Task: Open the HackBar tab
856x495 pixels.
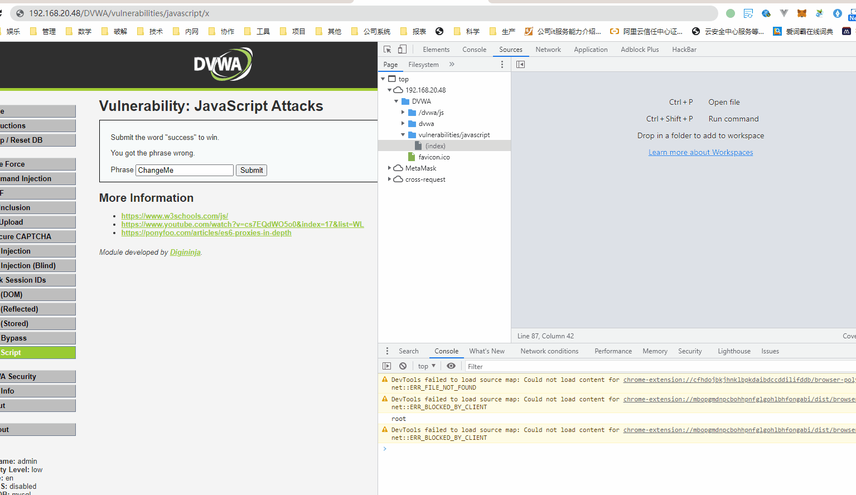Action: [684, 50]
